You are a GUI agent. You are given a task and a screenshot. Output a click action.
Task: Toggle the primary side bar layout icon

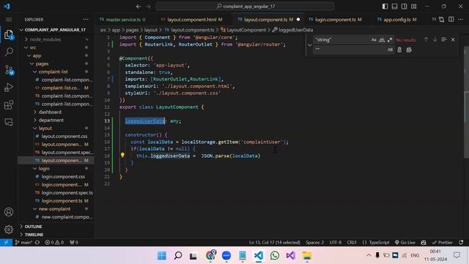[x=385, y=7]
